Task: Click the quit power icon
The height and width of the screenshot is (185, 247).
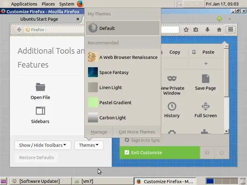Action: [222, 152]
